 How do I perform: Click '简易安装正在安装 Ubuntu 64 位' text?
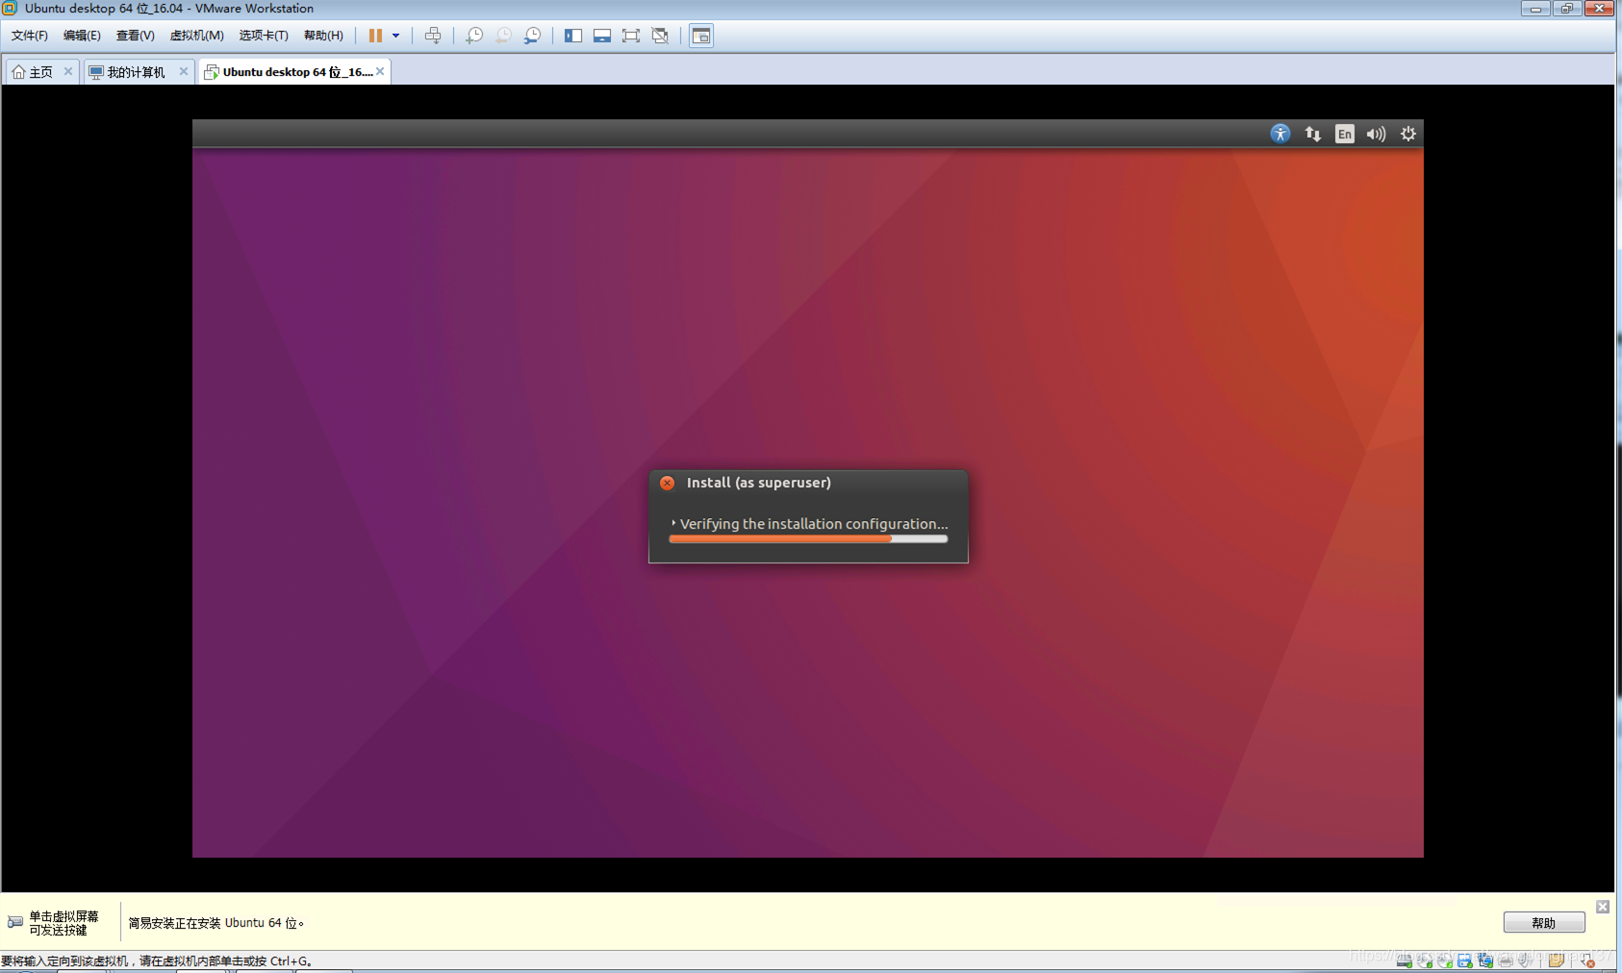click(216, 923)
